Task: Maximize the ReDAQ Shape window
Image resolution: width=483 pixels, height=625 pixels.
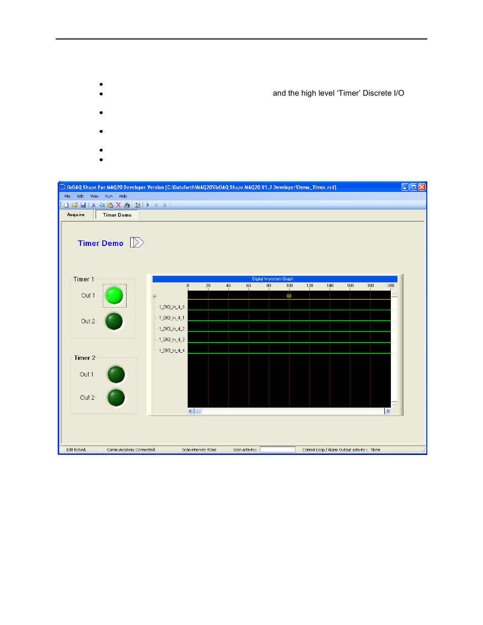Action: (413, 187)
